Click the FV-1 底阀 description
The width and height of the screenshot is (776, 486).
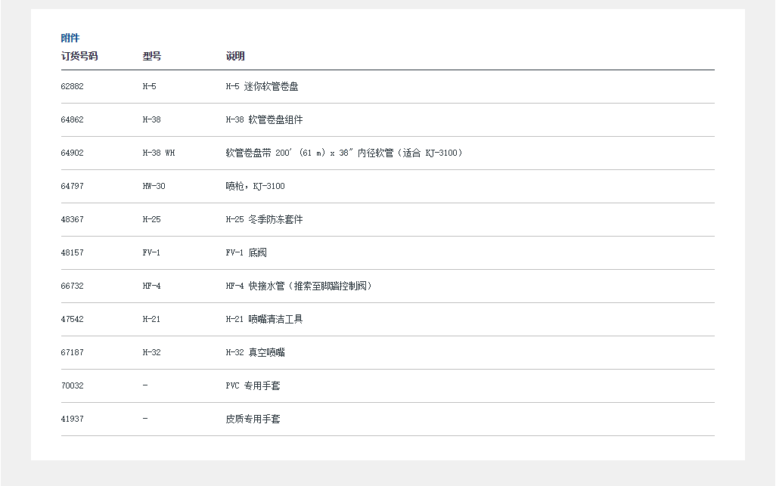pos(246,253)
